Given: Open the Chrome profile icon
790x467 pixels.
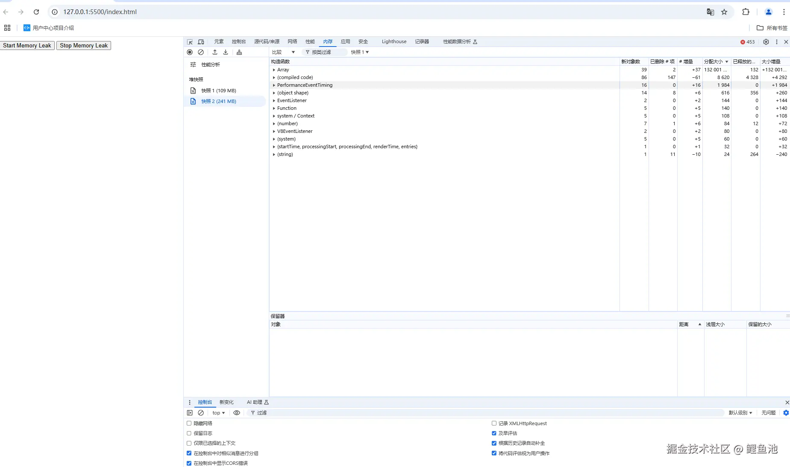Looking at the screenshot, I should [x=769, y=12].
